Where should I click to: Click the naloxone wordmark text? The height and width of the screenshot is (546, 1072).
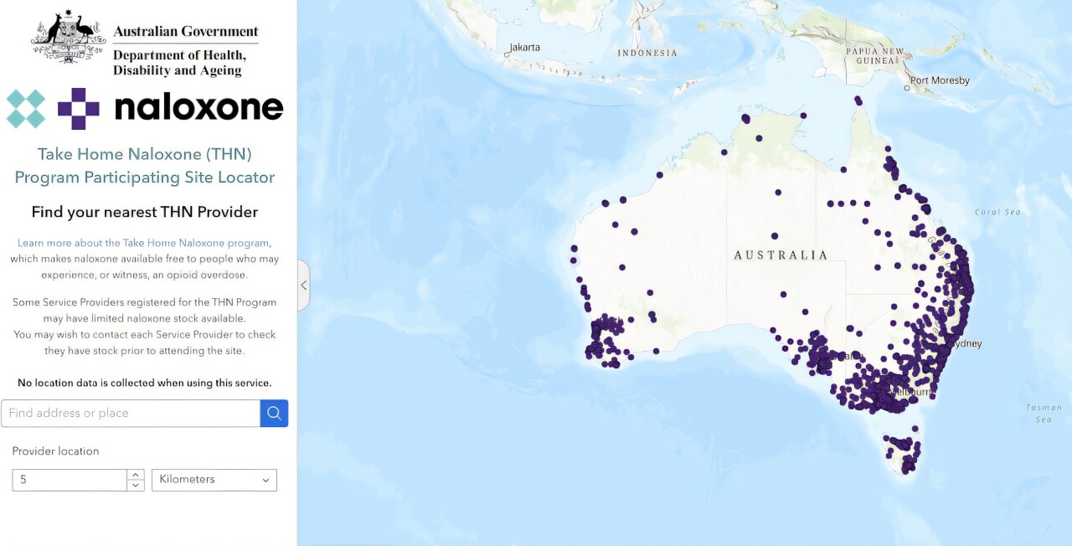(x=198, y=108)
